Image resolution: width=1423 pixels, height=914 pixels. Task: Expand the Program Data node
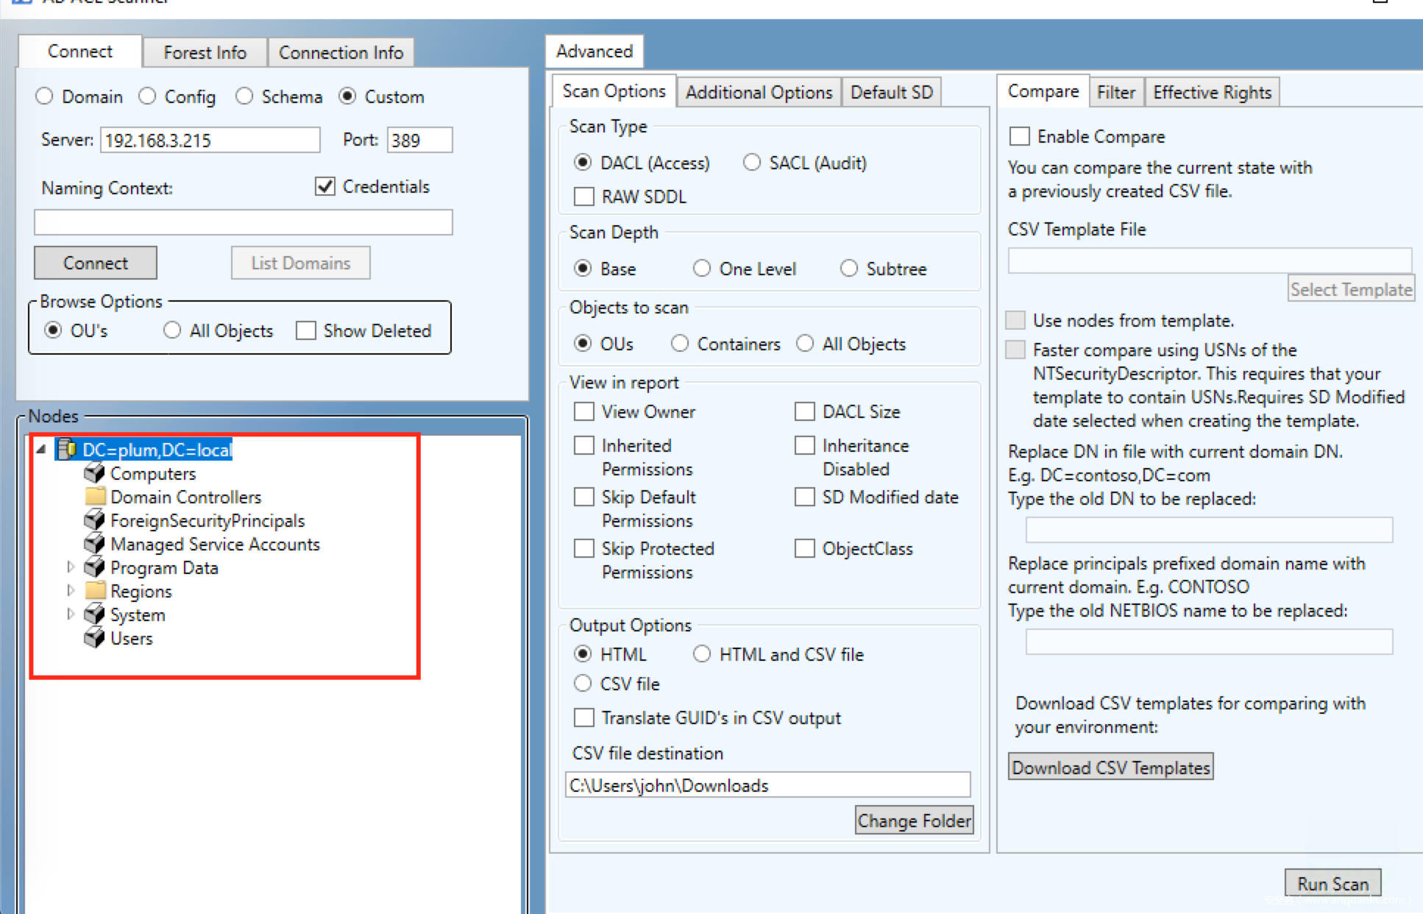click(x=71, y=567)
